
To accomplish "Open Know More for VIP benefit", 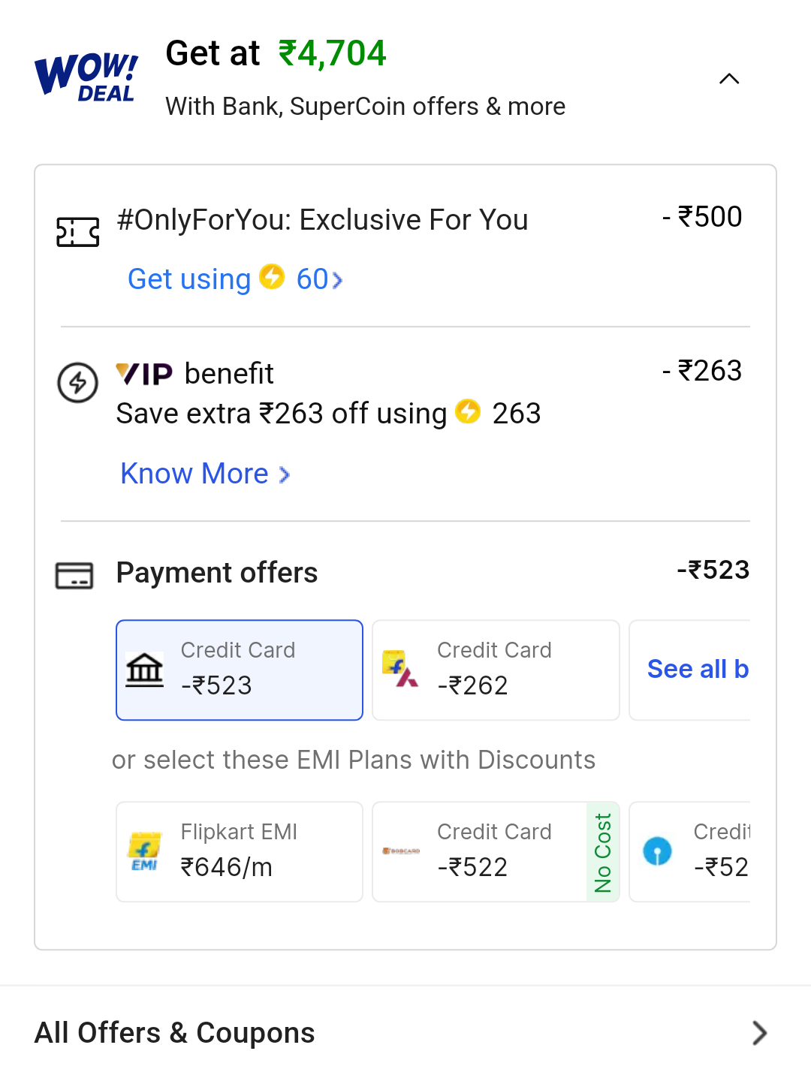I will pyautogui.click(x=204, y=474).
